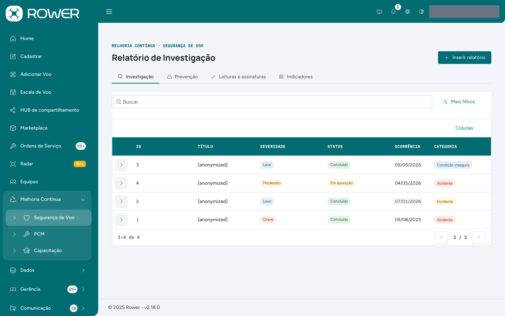
Task: Click the Em apuração status badge
Action: tap(341, 183)
